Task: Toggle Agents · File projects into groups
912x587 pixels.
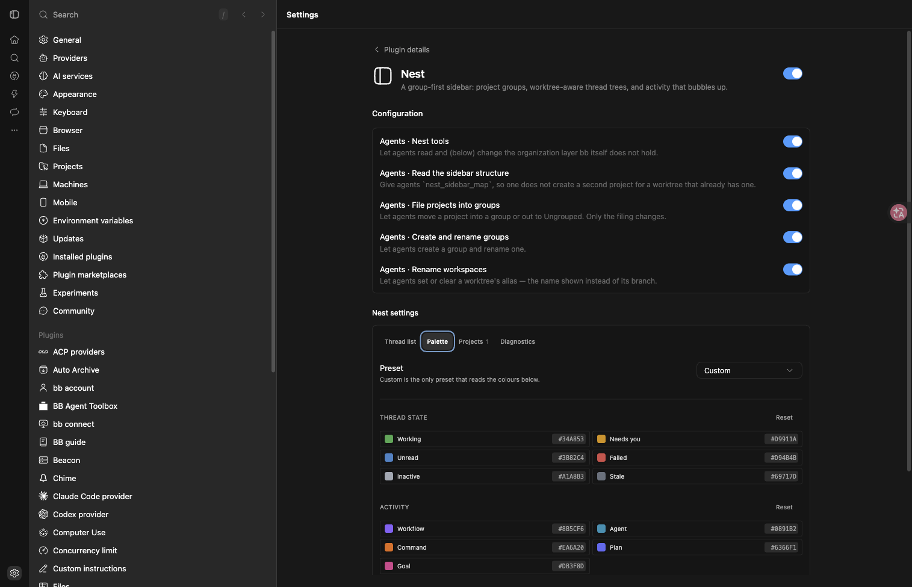Action: (793, 205)
